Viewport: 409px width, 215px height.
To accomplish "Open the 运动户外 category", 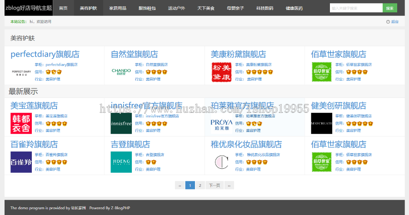I will (x=177, y=8).
